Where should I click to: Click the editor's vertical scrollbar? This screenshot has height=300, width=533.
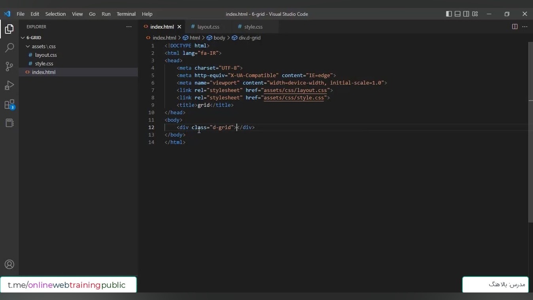530,131
